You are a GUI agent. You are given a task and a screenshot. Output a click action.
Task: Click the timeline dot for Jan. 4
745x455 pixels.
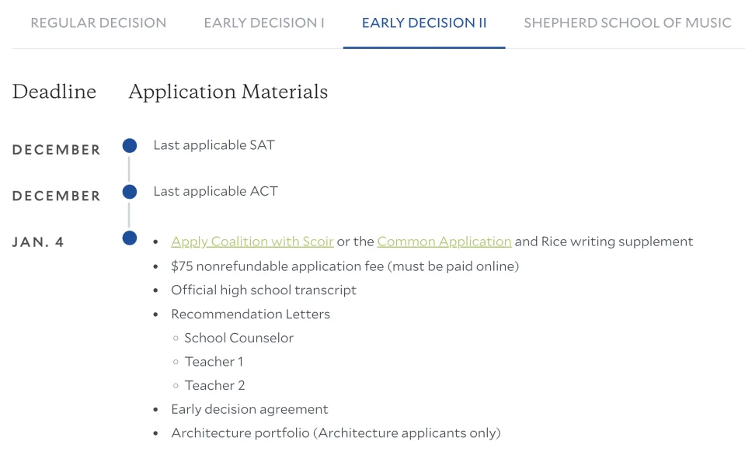(130, 238)
